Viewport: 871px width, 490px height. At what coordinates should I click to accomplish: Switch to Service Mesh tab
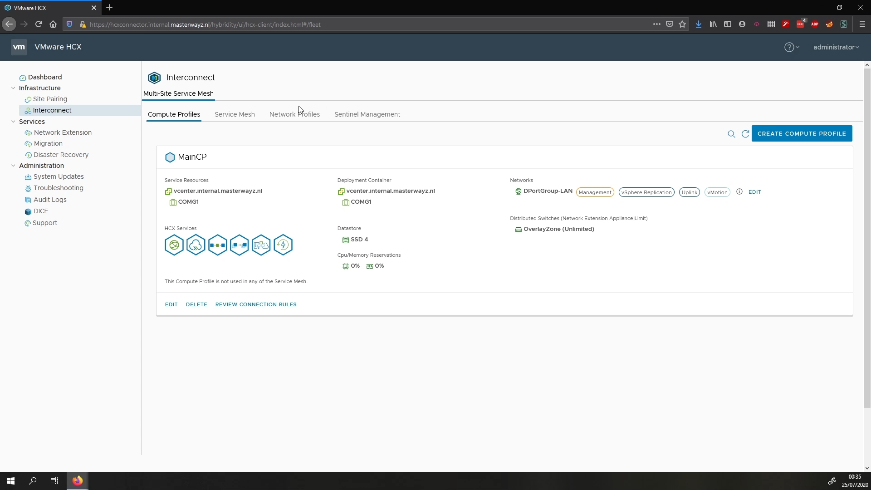coord(235,114)
